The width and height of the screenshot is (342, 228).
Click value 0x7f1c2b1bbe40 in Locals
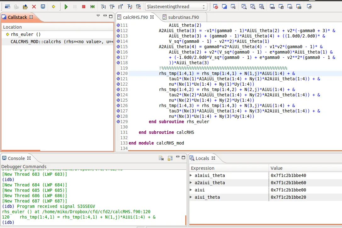pyautogui.click(x=288, y=175)
